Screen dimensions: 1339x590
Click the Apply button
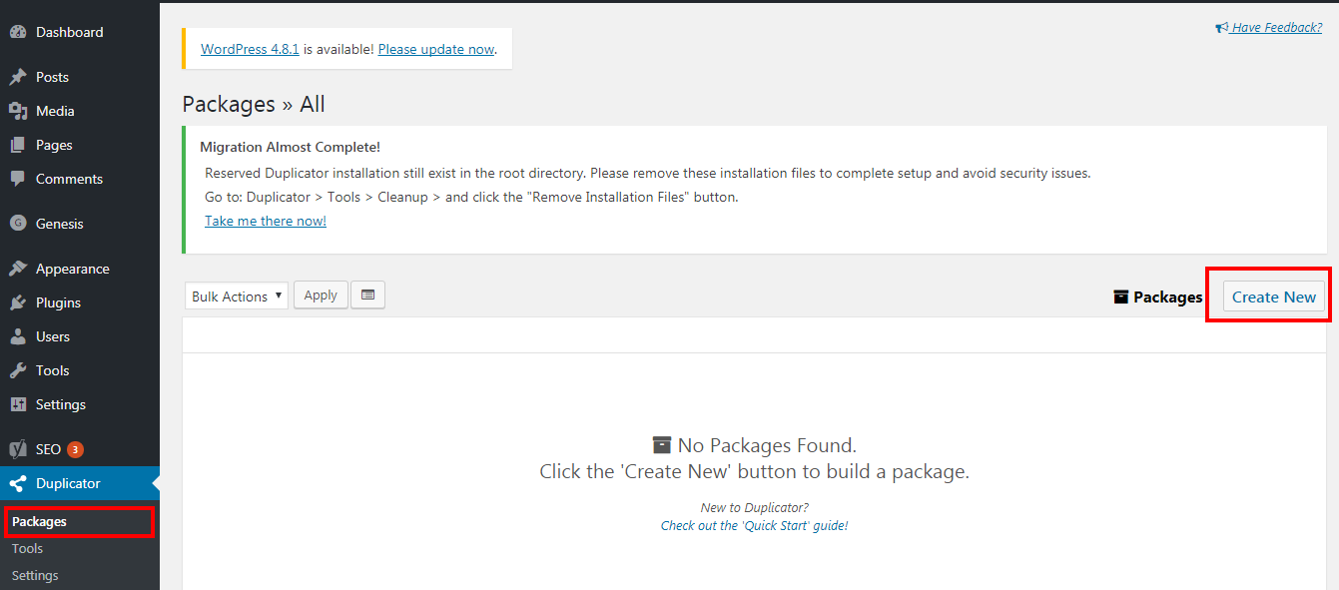321,295
